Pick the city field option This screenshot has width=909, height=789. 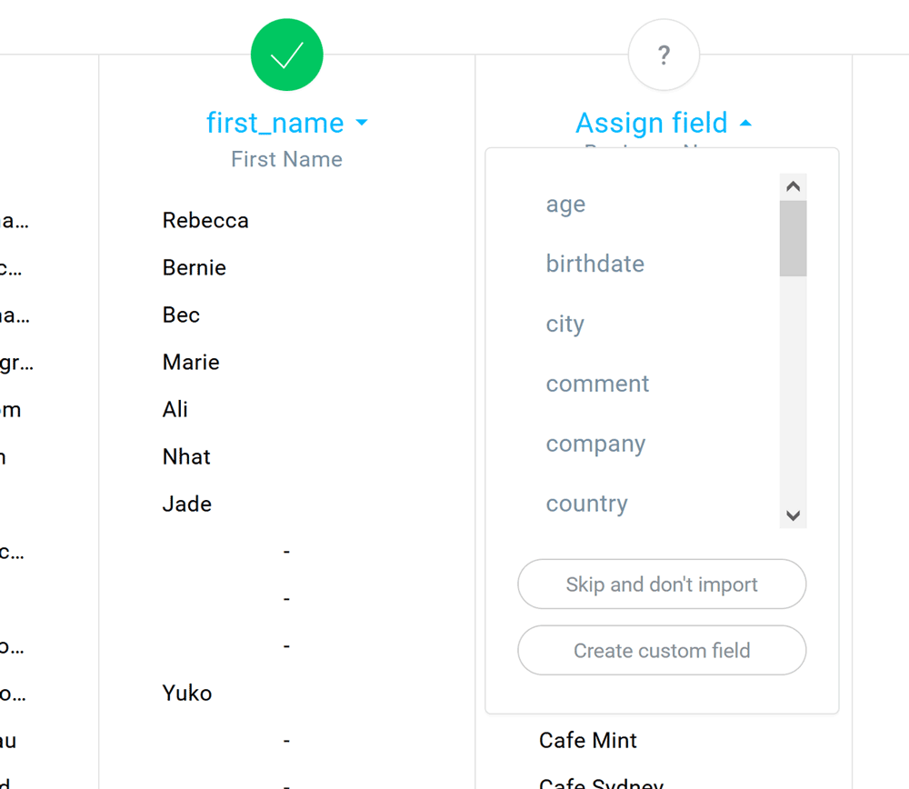564,325
